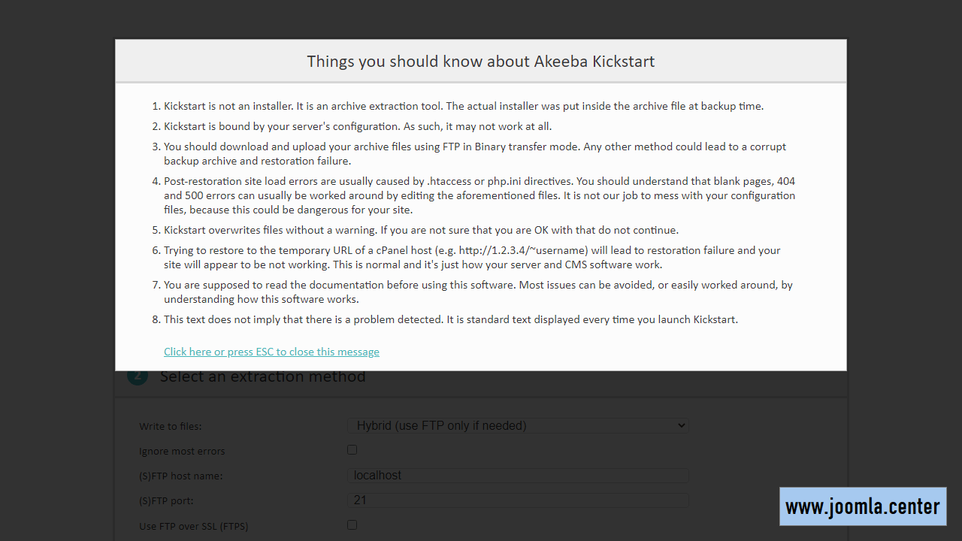Click the Ignore most errors label
This screenshot has height=541, width=962.
pos(182,451)
